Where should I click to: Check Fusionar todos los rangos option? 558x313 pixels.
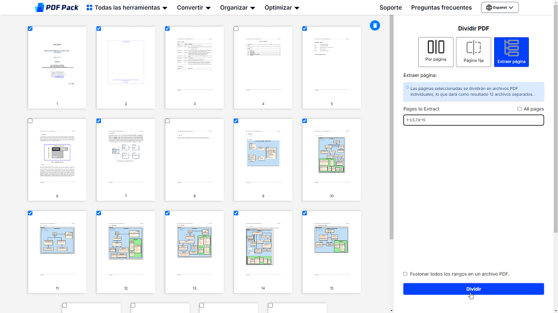click(x=406, y=274)
